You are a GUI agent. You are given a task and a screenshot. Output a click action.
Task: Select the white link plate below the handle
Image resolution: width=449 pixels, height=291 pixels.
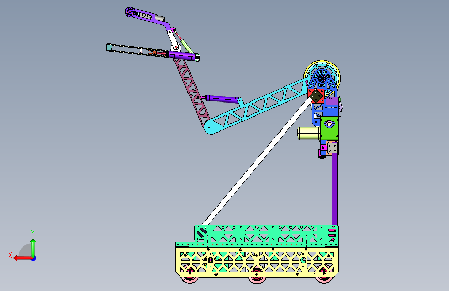point(174,41)
